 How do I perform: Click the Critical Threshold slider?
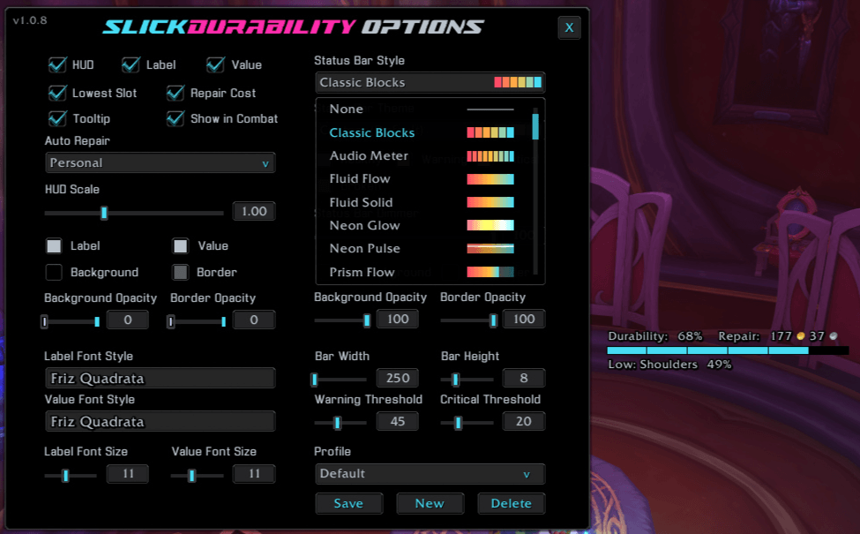467,423
